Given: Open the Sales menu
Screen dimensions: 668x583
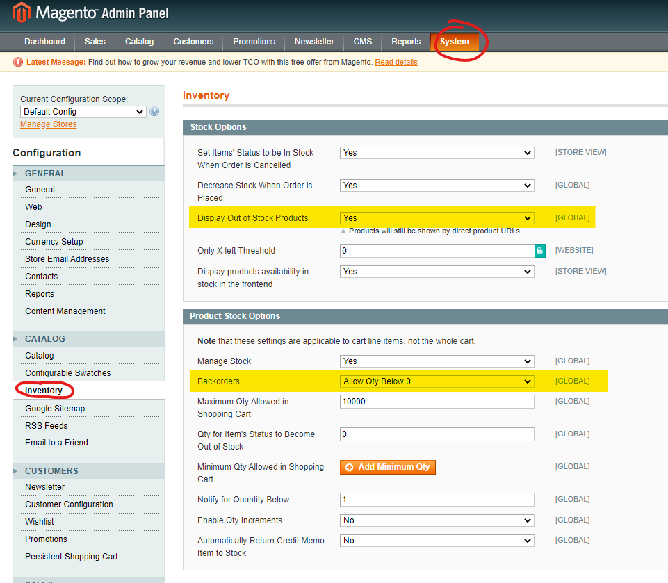Looking at the screenshot, I should (95, 42).
